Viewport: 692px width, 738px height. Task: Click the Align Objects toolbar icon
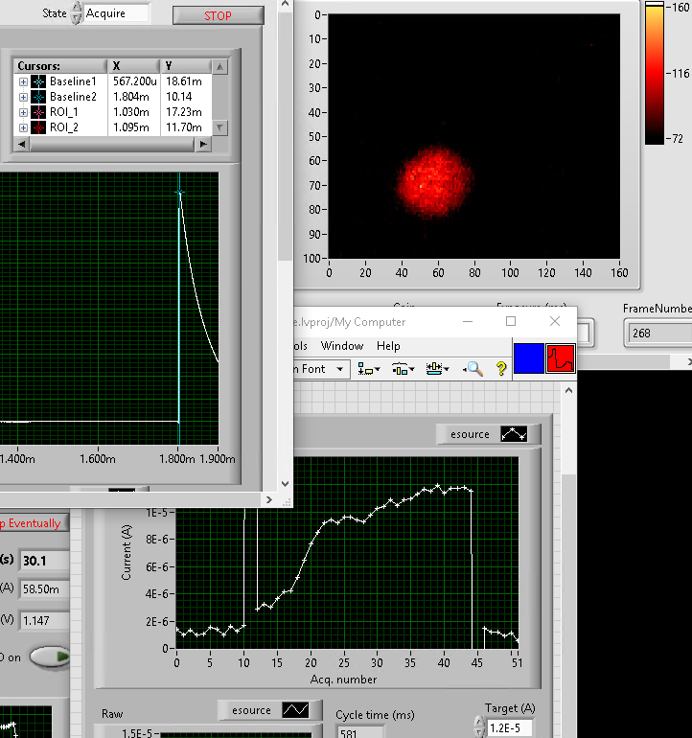point(369,368)
